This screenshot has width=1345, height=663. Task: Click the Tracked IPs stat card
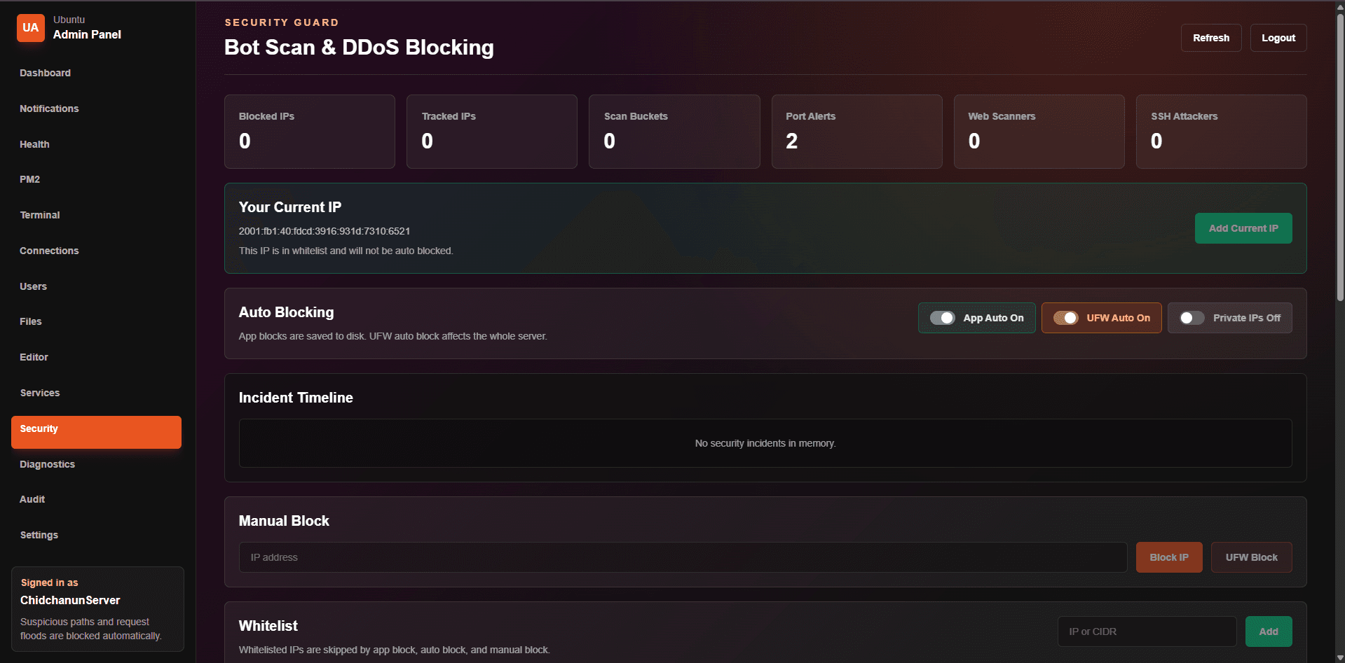[x=492, y=132]
